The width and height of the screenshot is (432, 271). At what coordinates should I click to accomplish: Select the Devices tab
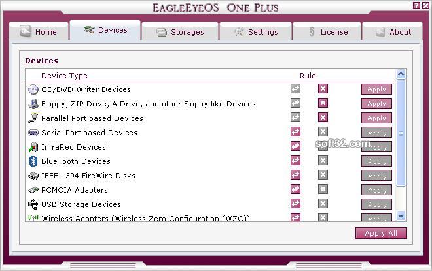tap(105, 30)
